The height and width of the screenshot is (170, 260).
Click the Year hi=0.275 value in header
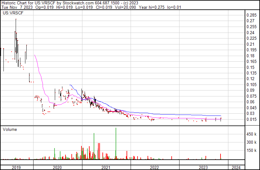pyautogui.click(x=152, y=7)
